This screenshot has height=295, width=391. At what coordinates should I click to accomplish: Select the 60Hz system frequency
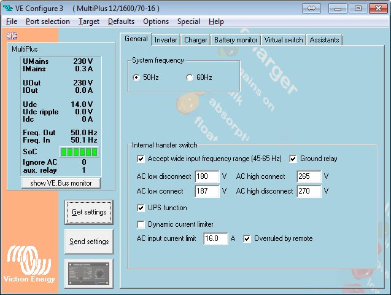tap(190, 77)
